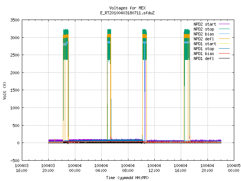Image resolution: width=241 pixels, height=181 pixels.
Task: Click the '100403 16:00' x-axis tick label
Action: tap(22, 168)
